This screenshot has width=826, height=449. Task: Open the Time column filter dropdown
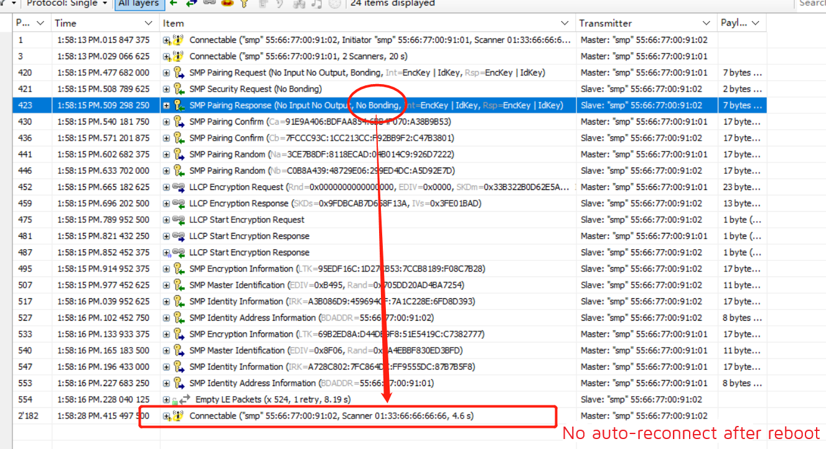coord(148,22)
